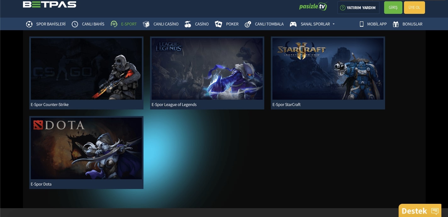Screen dimensions: 448x217
Task: Go to Canlı Bahis section
Action: [93, 24]
